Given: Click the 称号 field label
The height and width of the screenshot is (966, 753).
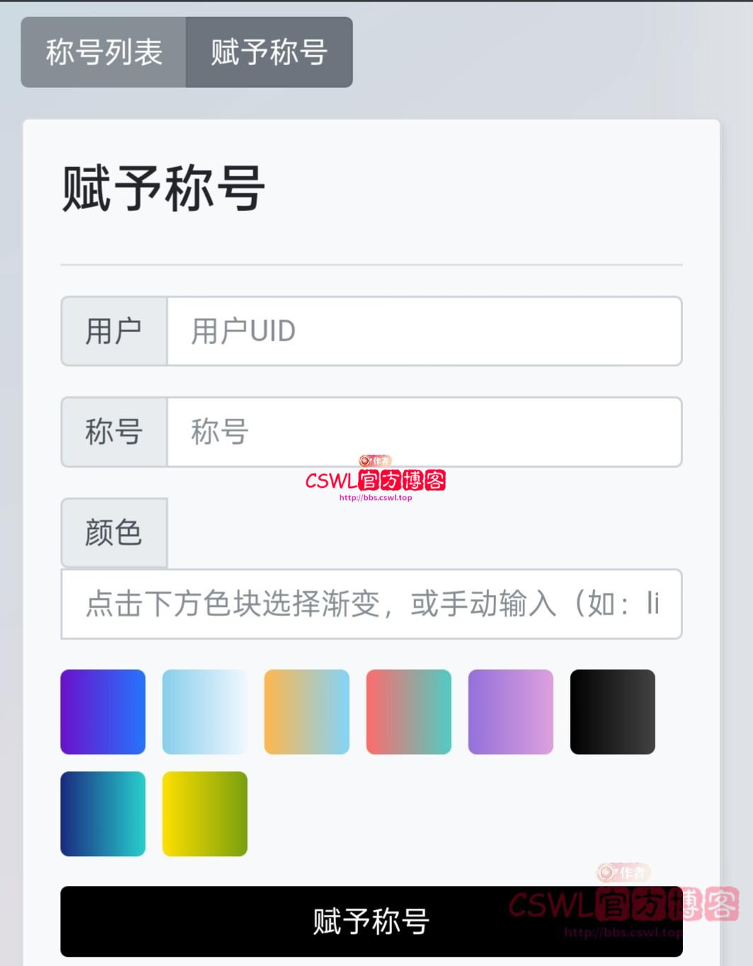Looking at the screenshot, I should tap(114, 432).
